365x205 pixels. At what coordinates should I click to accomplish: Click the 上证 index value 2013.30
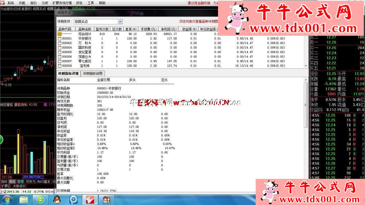pos(13,192)
